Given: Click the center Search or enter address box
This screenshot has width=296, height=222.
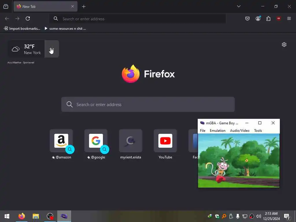Looking at the screenshot, I should coord(148,104).
